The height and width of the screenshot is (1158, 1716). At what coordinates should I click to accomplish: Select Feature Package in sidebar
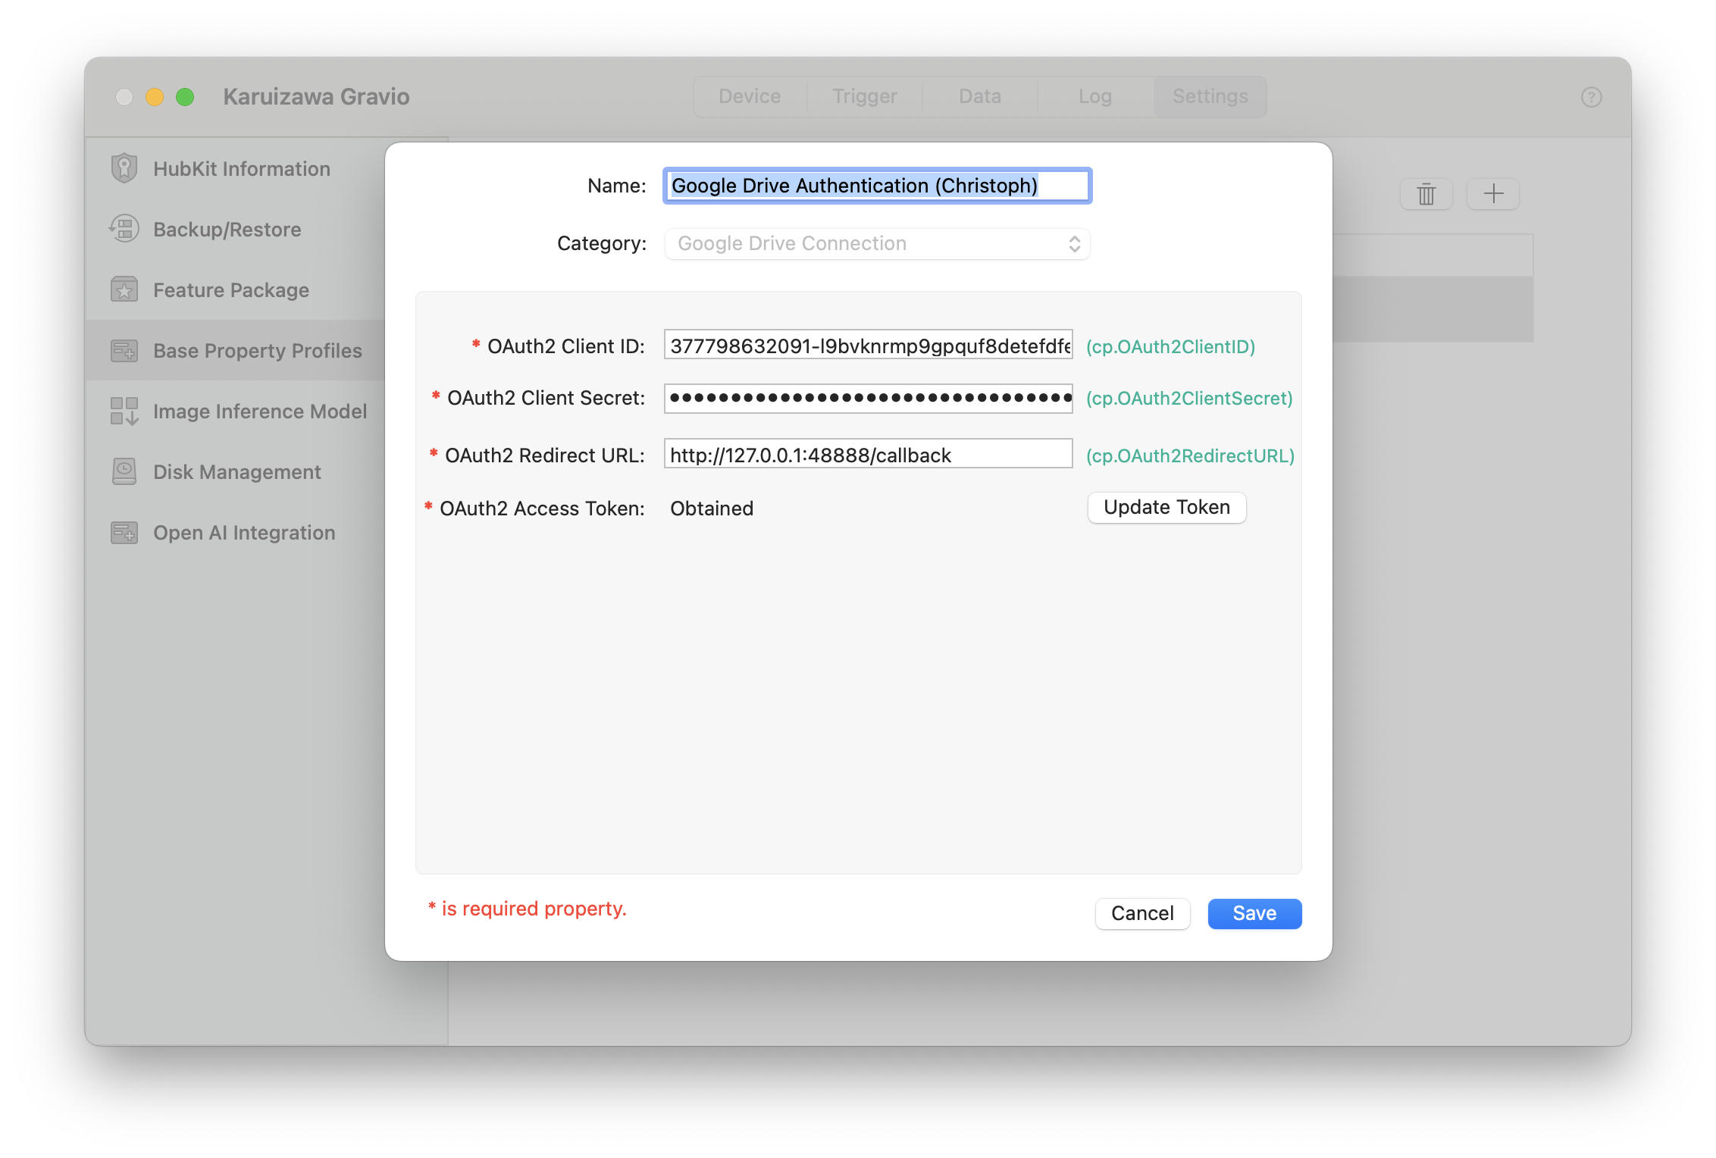236,289
